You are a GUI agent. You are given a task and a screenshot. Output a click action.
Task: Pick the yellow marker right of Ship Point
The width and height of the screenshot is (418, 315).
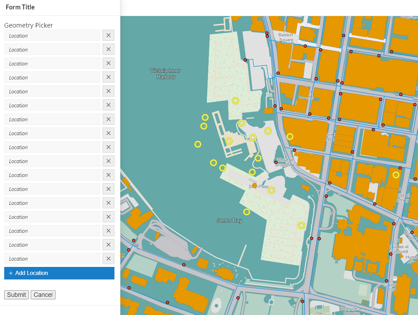coord(271,190)
